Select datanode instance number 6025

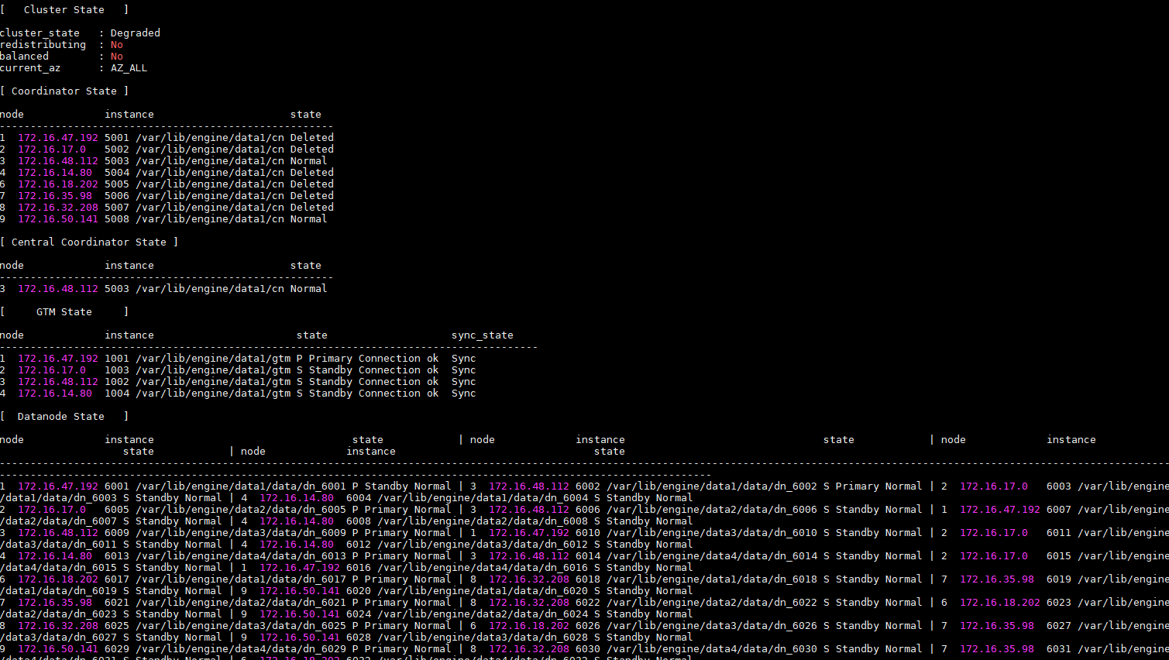(x=117, y=626)
